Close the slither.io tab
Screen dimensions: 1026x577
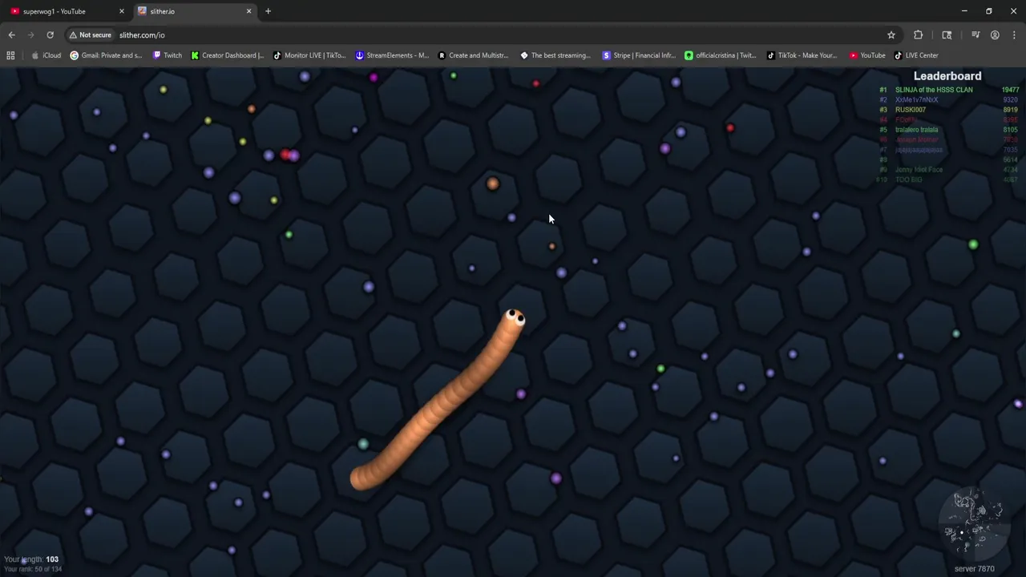point(248,11)
